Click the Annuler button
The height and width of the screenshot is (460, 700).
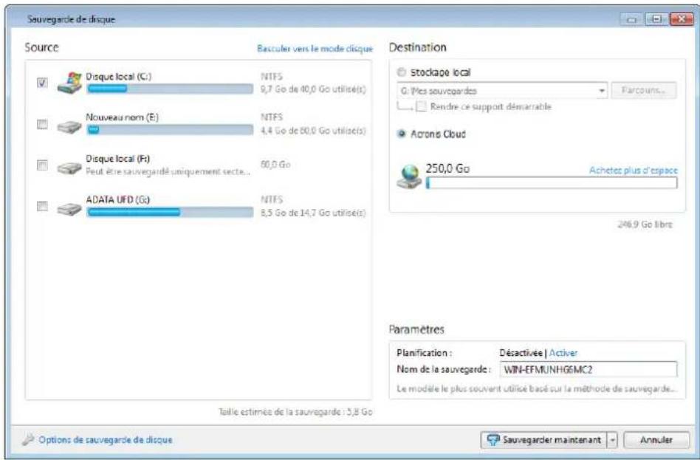coord(656,440)
